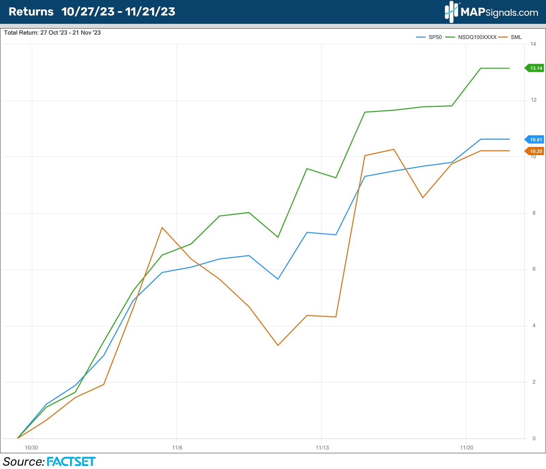Select the orange 10.20 value tag
This screenshot has height=469, width=546.
[x=534, y=151]
